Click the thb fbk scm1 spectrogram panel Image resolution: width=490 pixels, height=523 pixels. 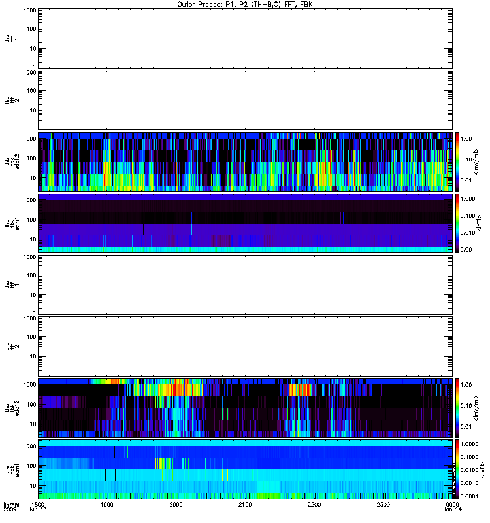pos(245,223)
